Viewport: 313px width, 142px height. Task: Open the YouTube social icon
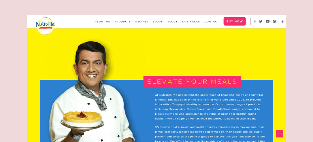pyautogui.click(x=267, y=21)
